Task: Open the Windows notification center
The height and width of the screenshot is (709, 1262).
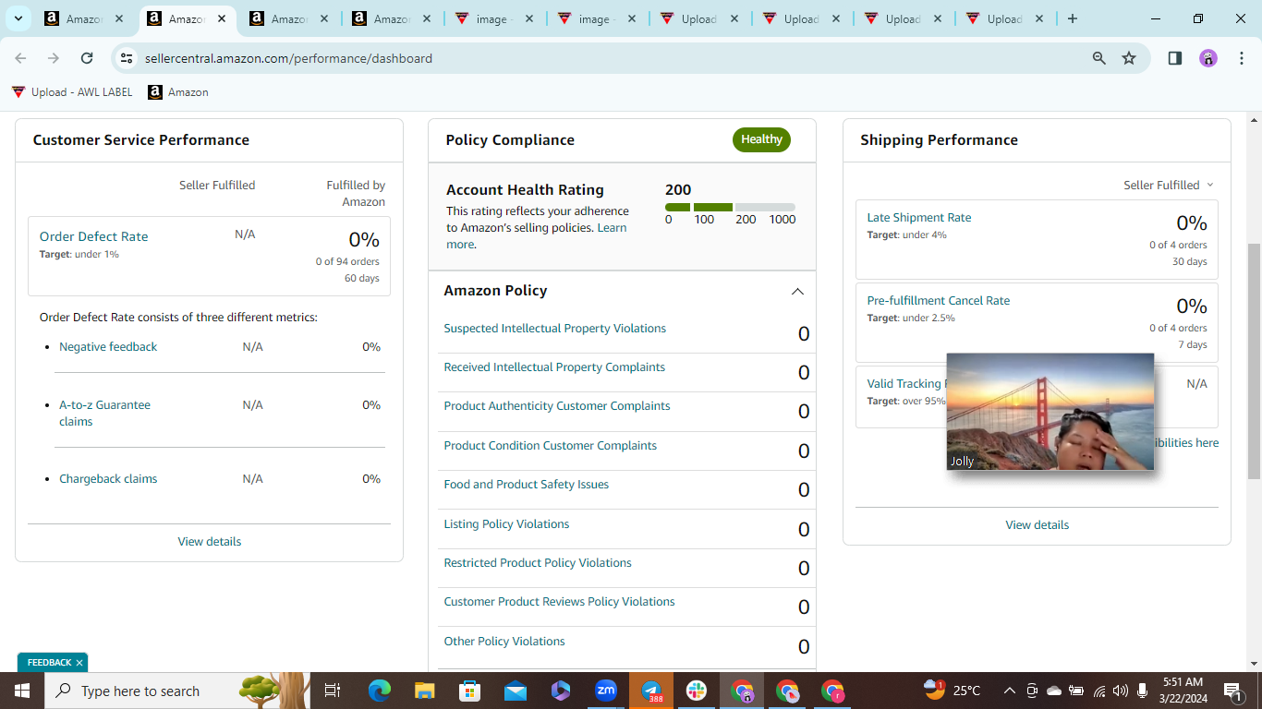Action: tap(1232, 691)
